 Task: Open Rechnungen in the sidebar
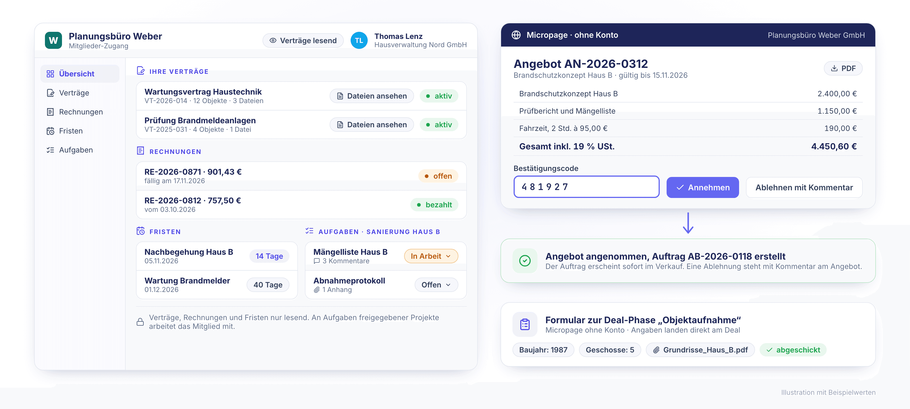(80, 112)
